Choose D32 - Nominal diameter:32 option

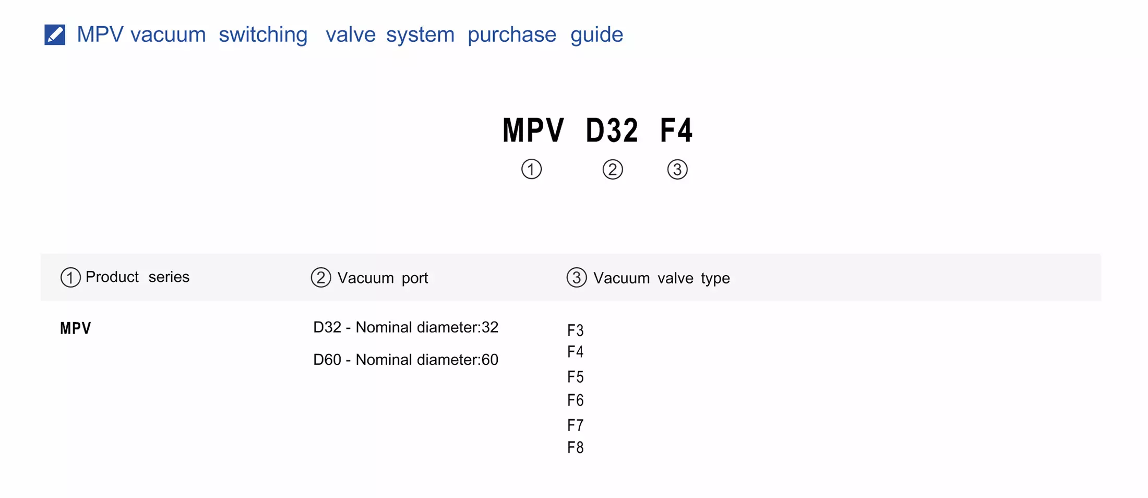[406, 327]
